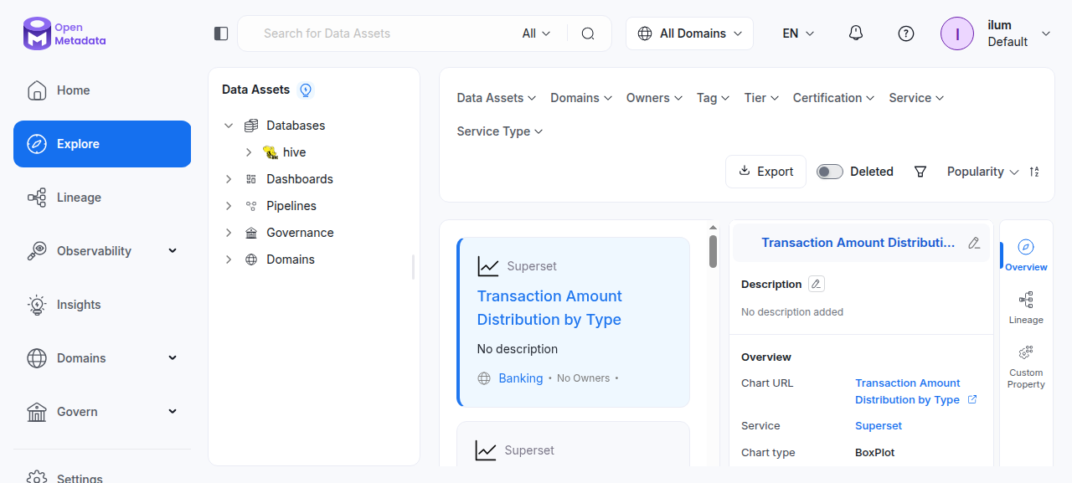Toggle the Deleted switch
The width and height of the screenshot is (1072, 483).
coord(830,172)
